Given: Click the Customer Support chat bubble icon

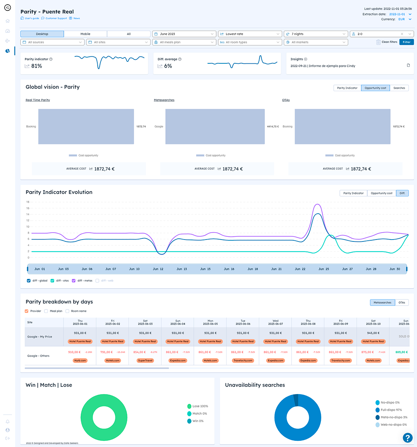Looking at the screenshot, I should [x=43, y=18].
